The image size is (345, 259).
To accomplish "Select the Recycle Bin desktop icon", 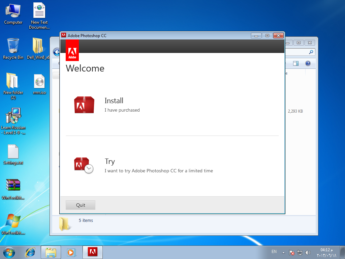I will pyautogui.click(x=13, y=49).
